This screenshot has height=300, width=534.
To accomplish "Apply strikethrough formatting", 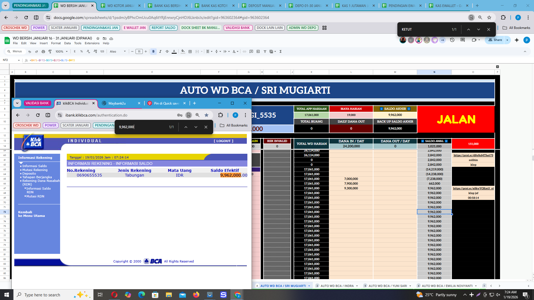I will (x=167, y=51).
